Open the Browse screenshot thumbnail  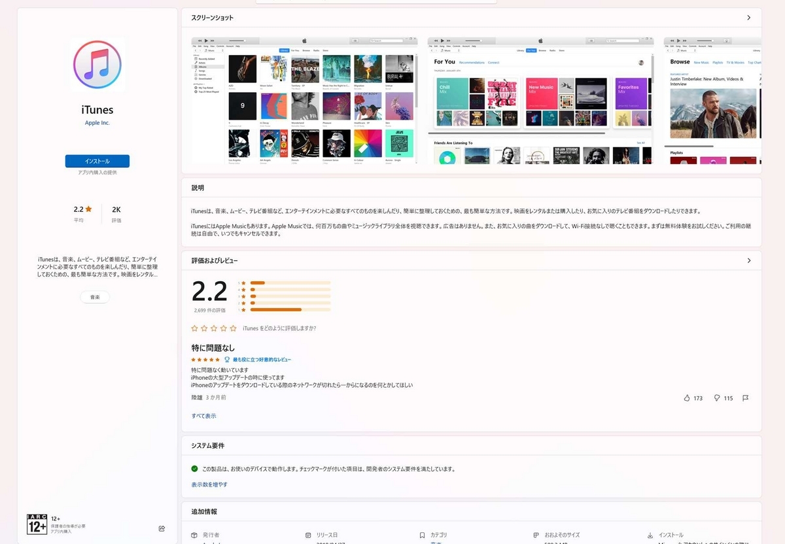[712, 101]
